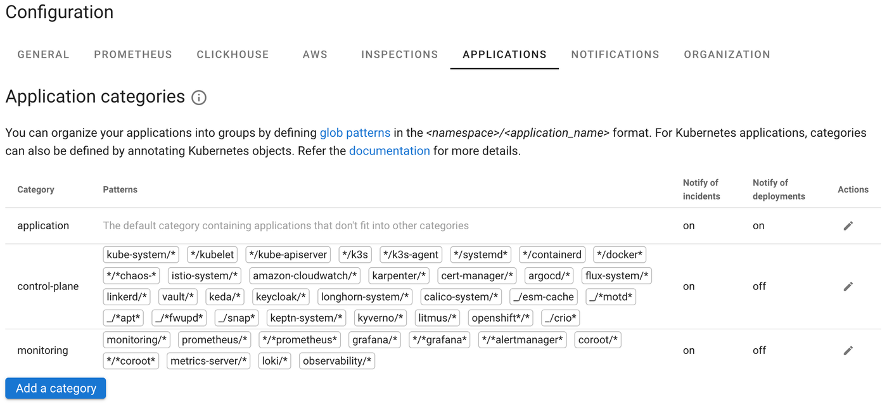Click the Add a category button

tap(56, 388)
